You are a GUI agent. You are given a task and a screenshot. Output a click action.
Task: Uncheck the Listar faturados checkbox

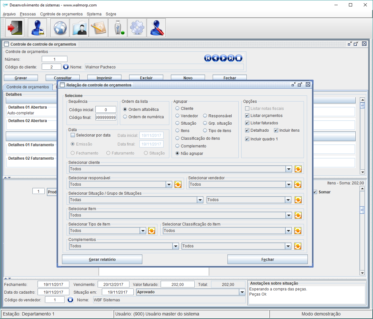(247, 123)
